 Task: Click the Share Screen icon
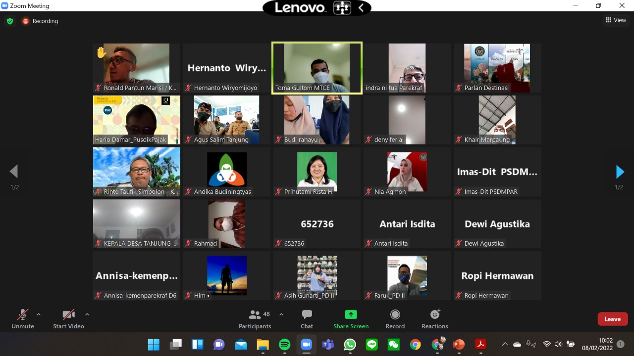coord(351,314)
